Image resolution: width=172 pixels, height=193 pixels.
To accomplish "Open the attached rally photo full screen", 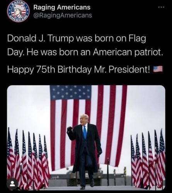I will click(x=86, y=138).
